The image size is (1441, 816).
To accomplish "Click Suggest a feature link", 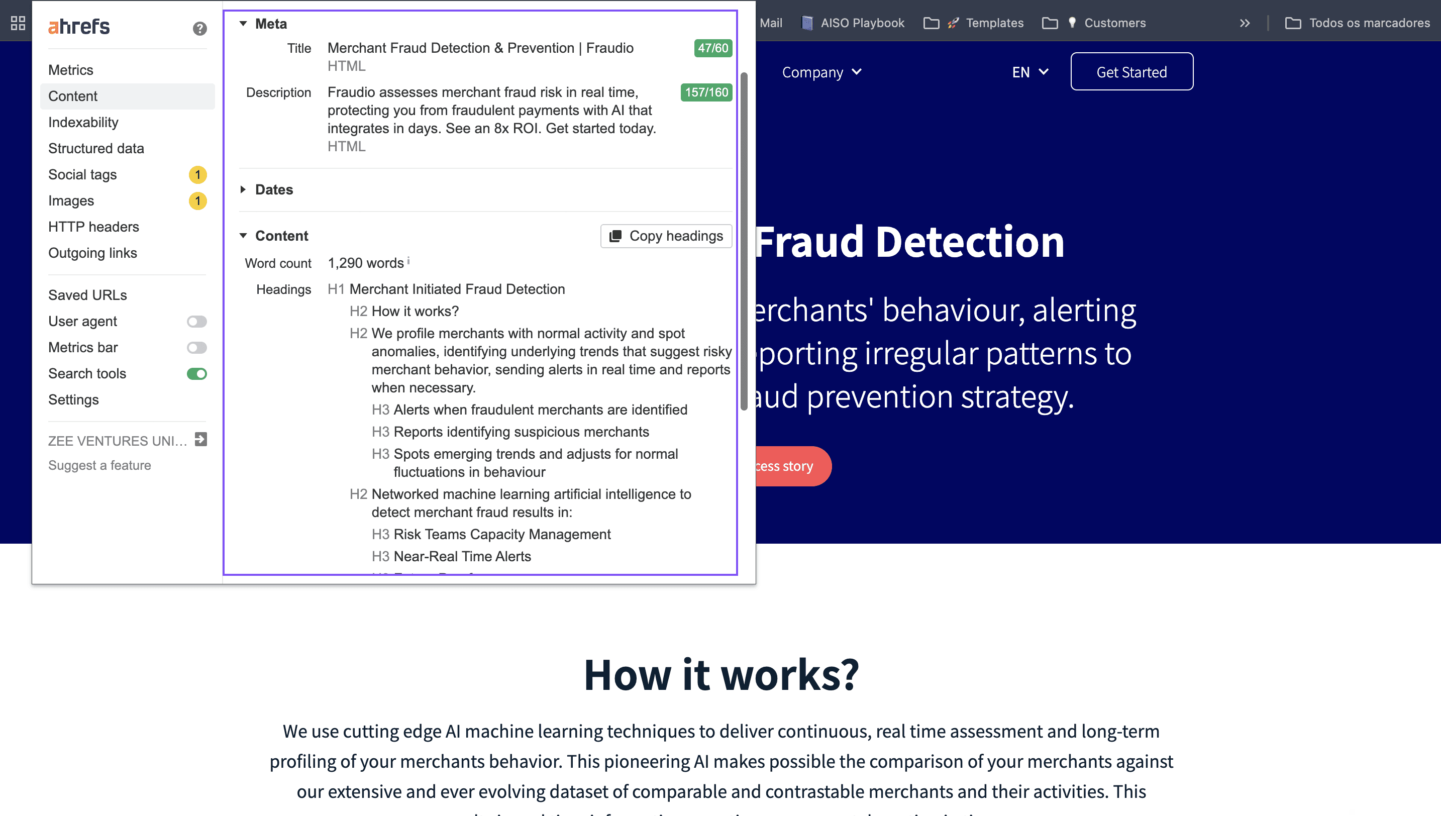I will [x=99, y=466].
